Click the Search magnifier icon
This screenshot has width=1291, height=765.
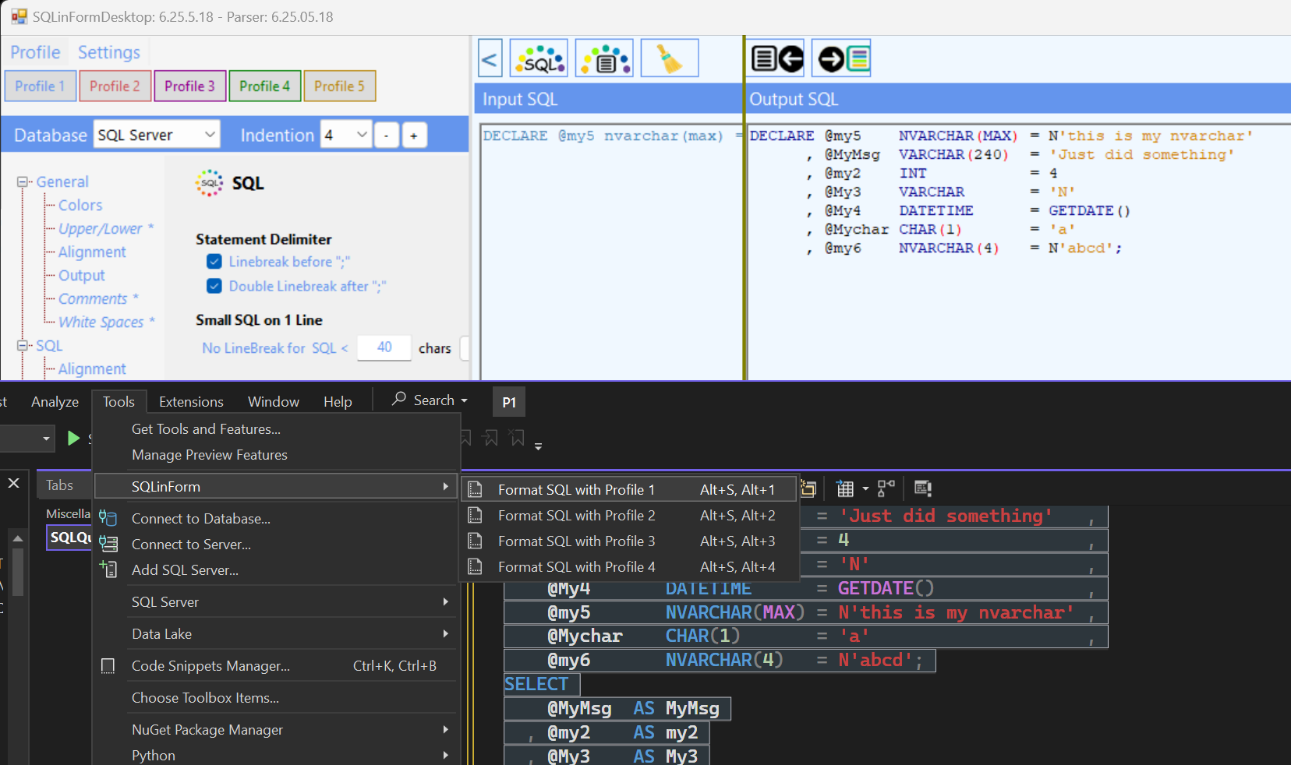[x=399, y=399]
